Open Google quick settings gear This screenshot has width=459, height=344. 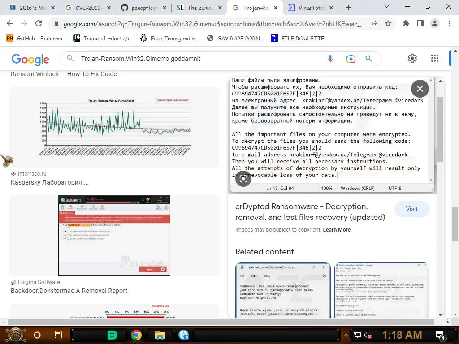click(412, 58)
